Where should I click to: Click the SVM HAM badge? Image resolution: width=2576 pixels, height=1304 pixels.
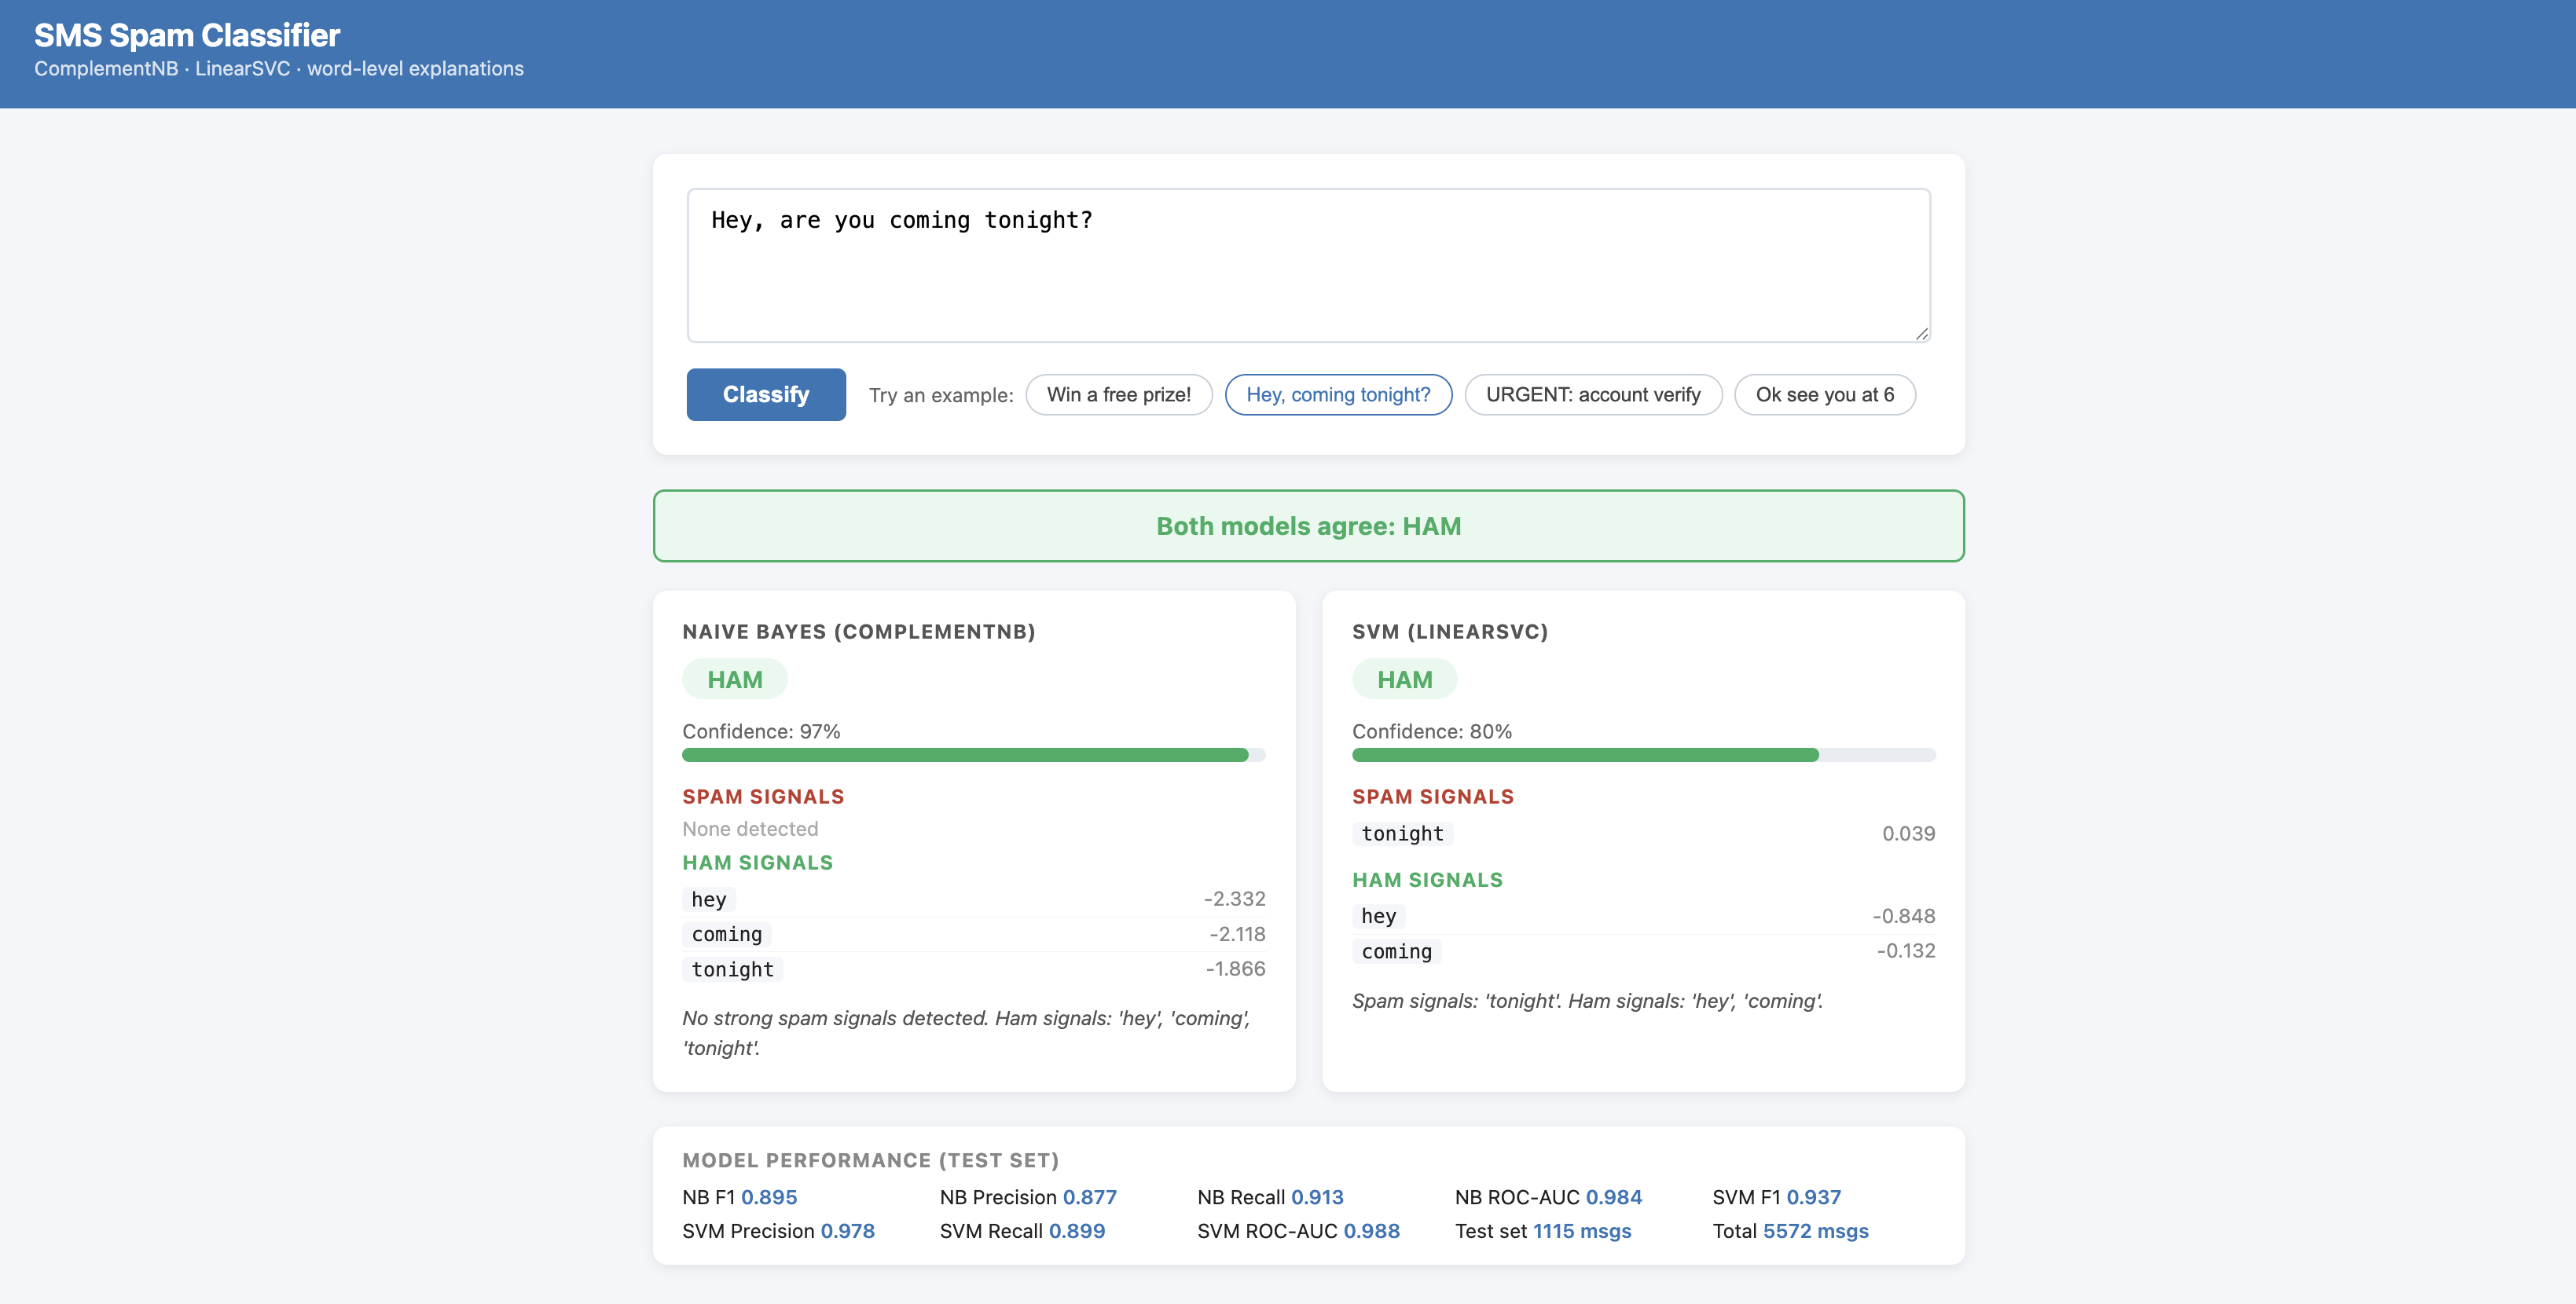1405,679
